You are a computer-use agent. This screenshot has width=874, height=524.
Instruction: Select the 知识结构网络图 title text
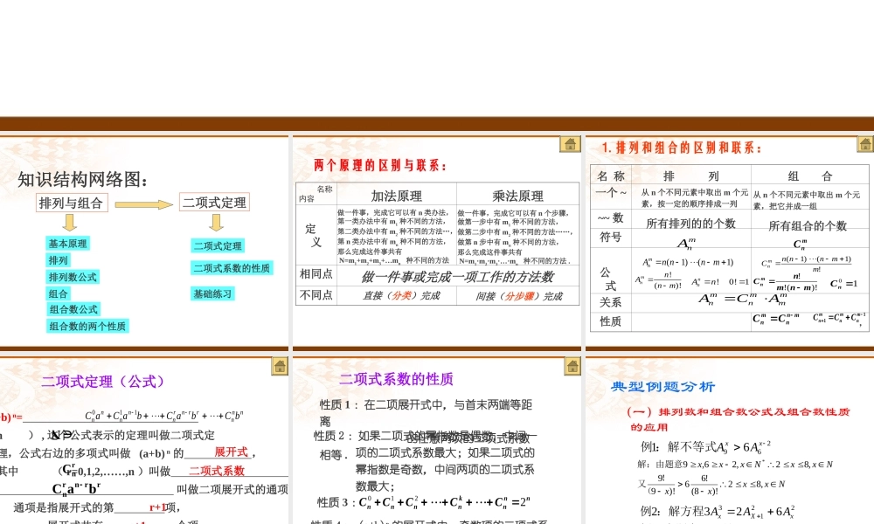pos(83,179)
